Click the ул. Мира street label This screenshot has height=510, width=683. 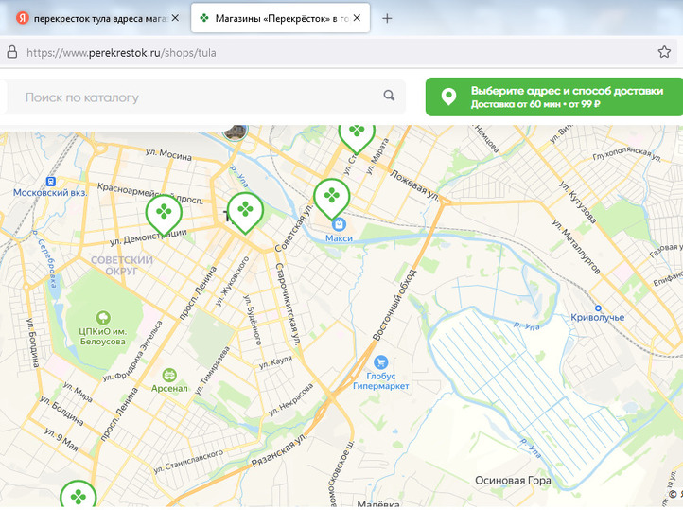pyautogui.click(x=78, y=392)
